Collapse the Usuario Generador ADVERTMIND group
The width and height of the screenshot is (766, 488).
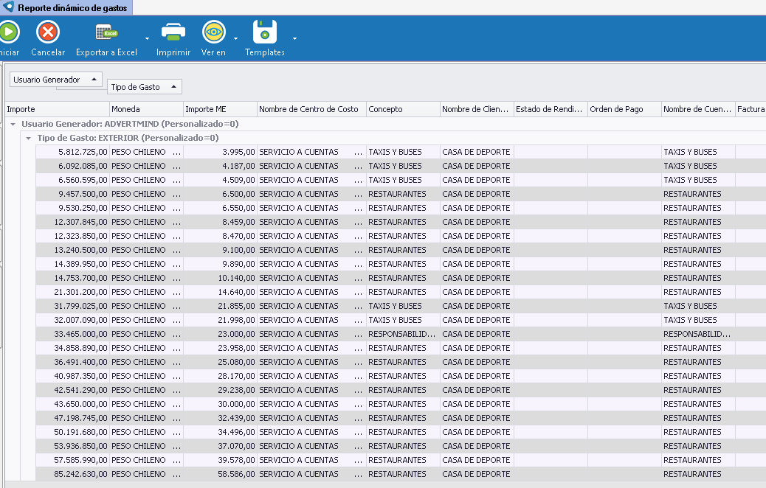point(13,124)
